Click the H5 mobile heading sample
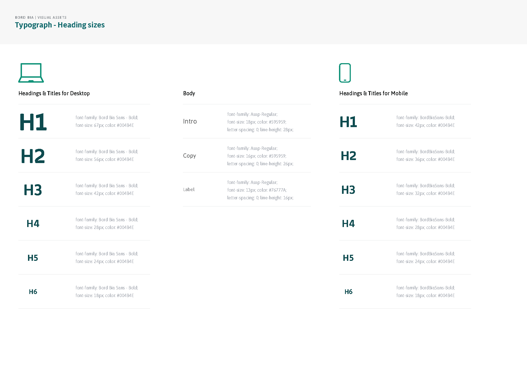Screen dimensions: 527x375 click(348, 258)
